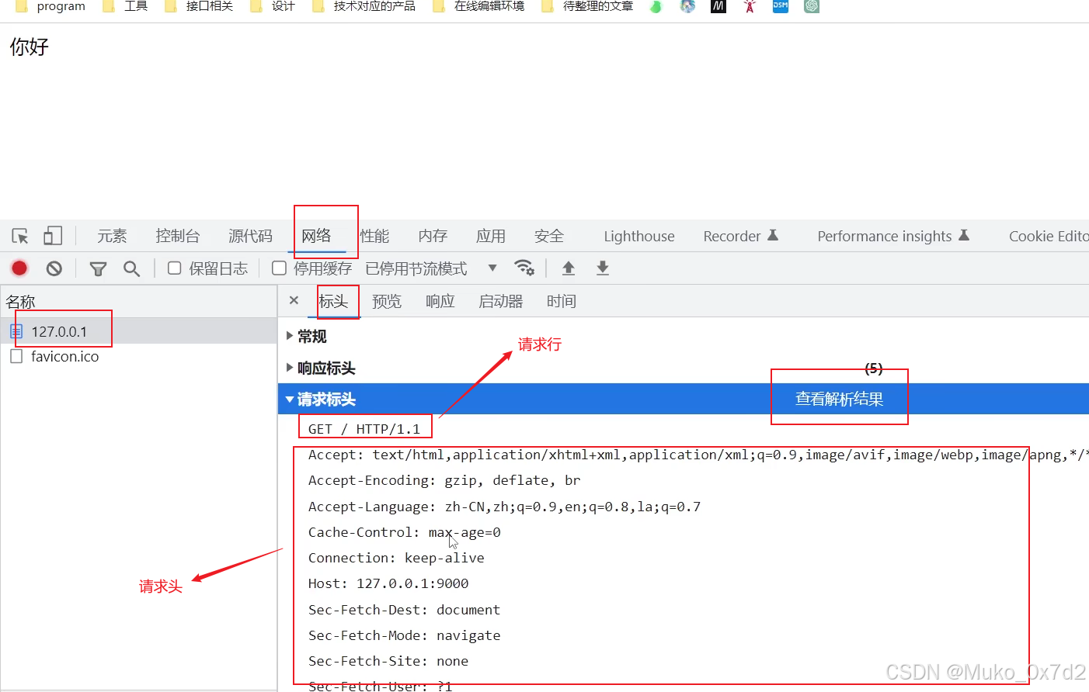Viewport: 1089px width, 692px height.
Task: Switch to the 安全 panel tab
Action: 549,236
